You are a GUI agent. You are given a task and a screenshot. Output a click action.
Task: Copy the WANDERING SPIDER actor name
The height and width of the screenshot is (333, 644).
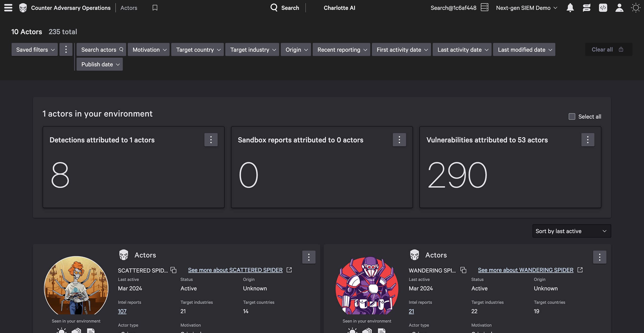pos(463,270)
